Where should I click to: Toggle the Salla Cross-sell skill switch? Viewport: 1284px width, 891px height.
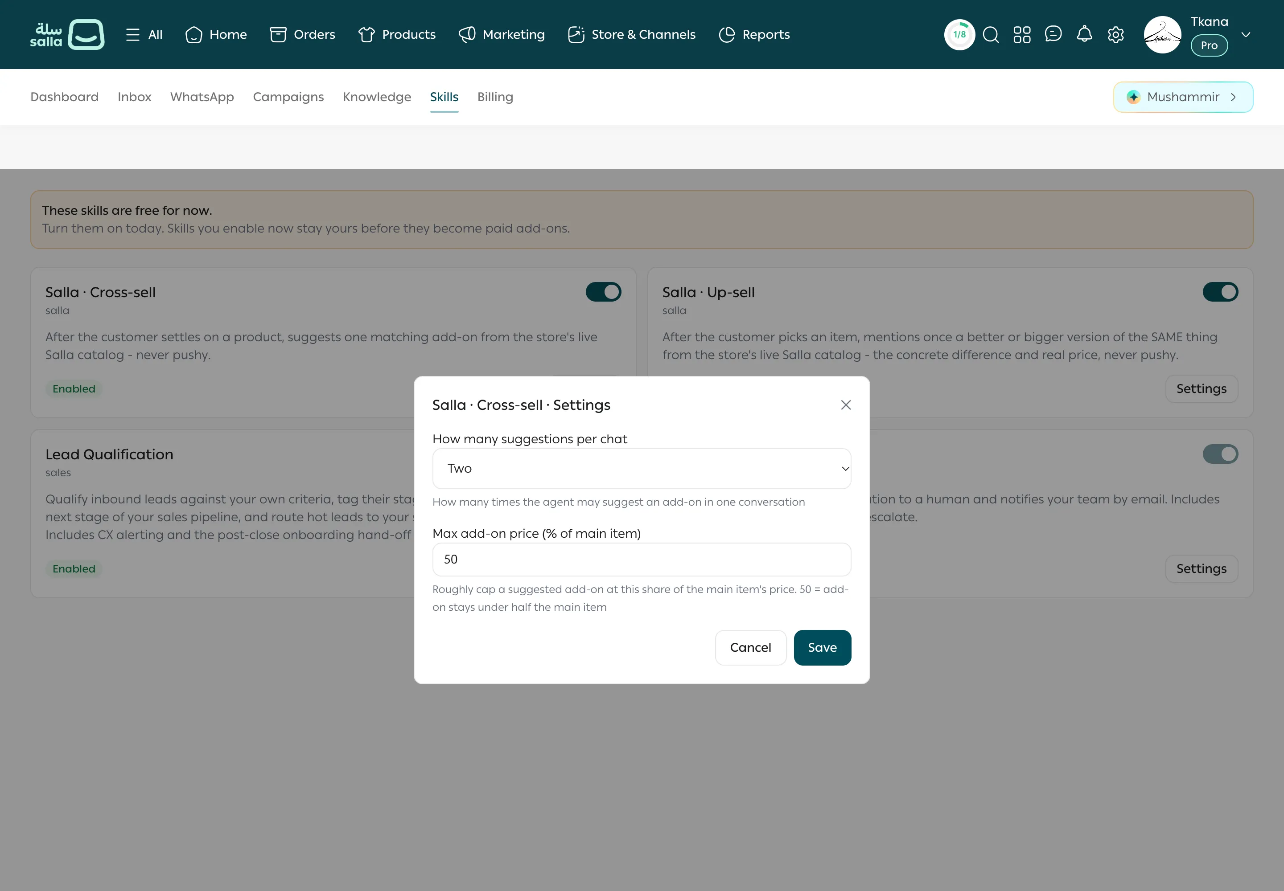[x=603, y=292]
